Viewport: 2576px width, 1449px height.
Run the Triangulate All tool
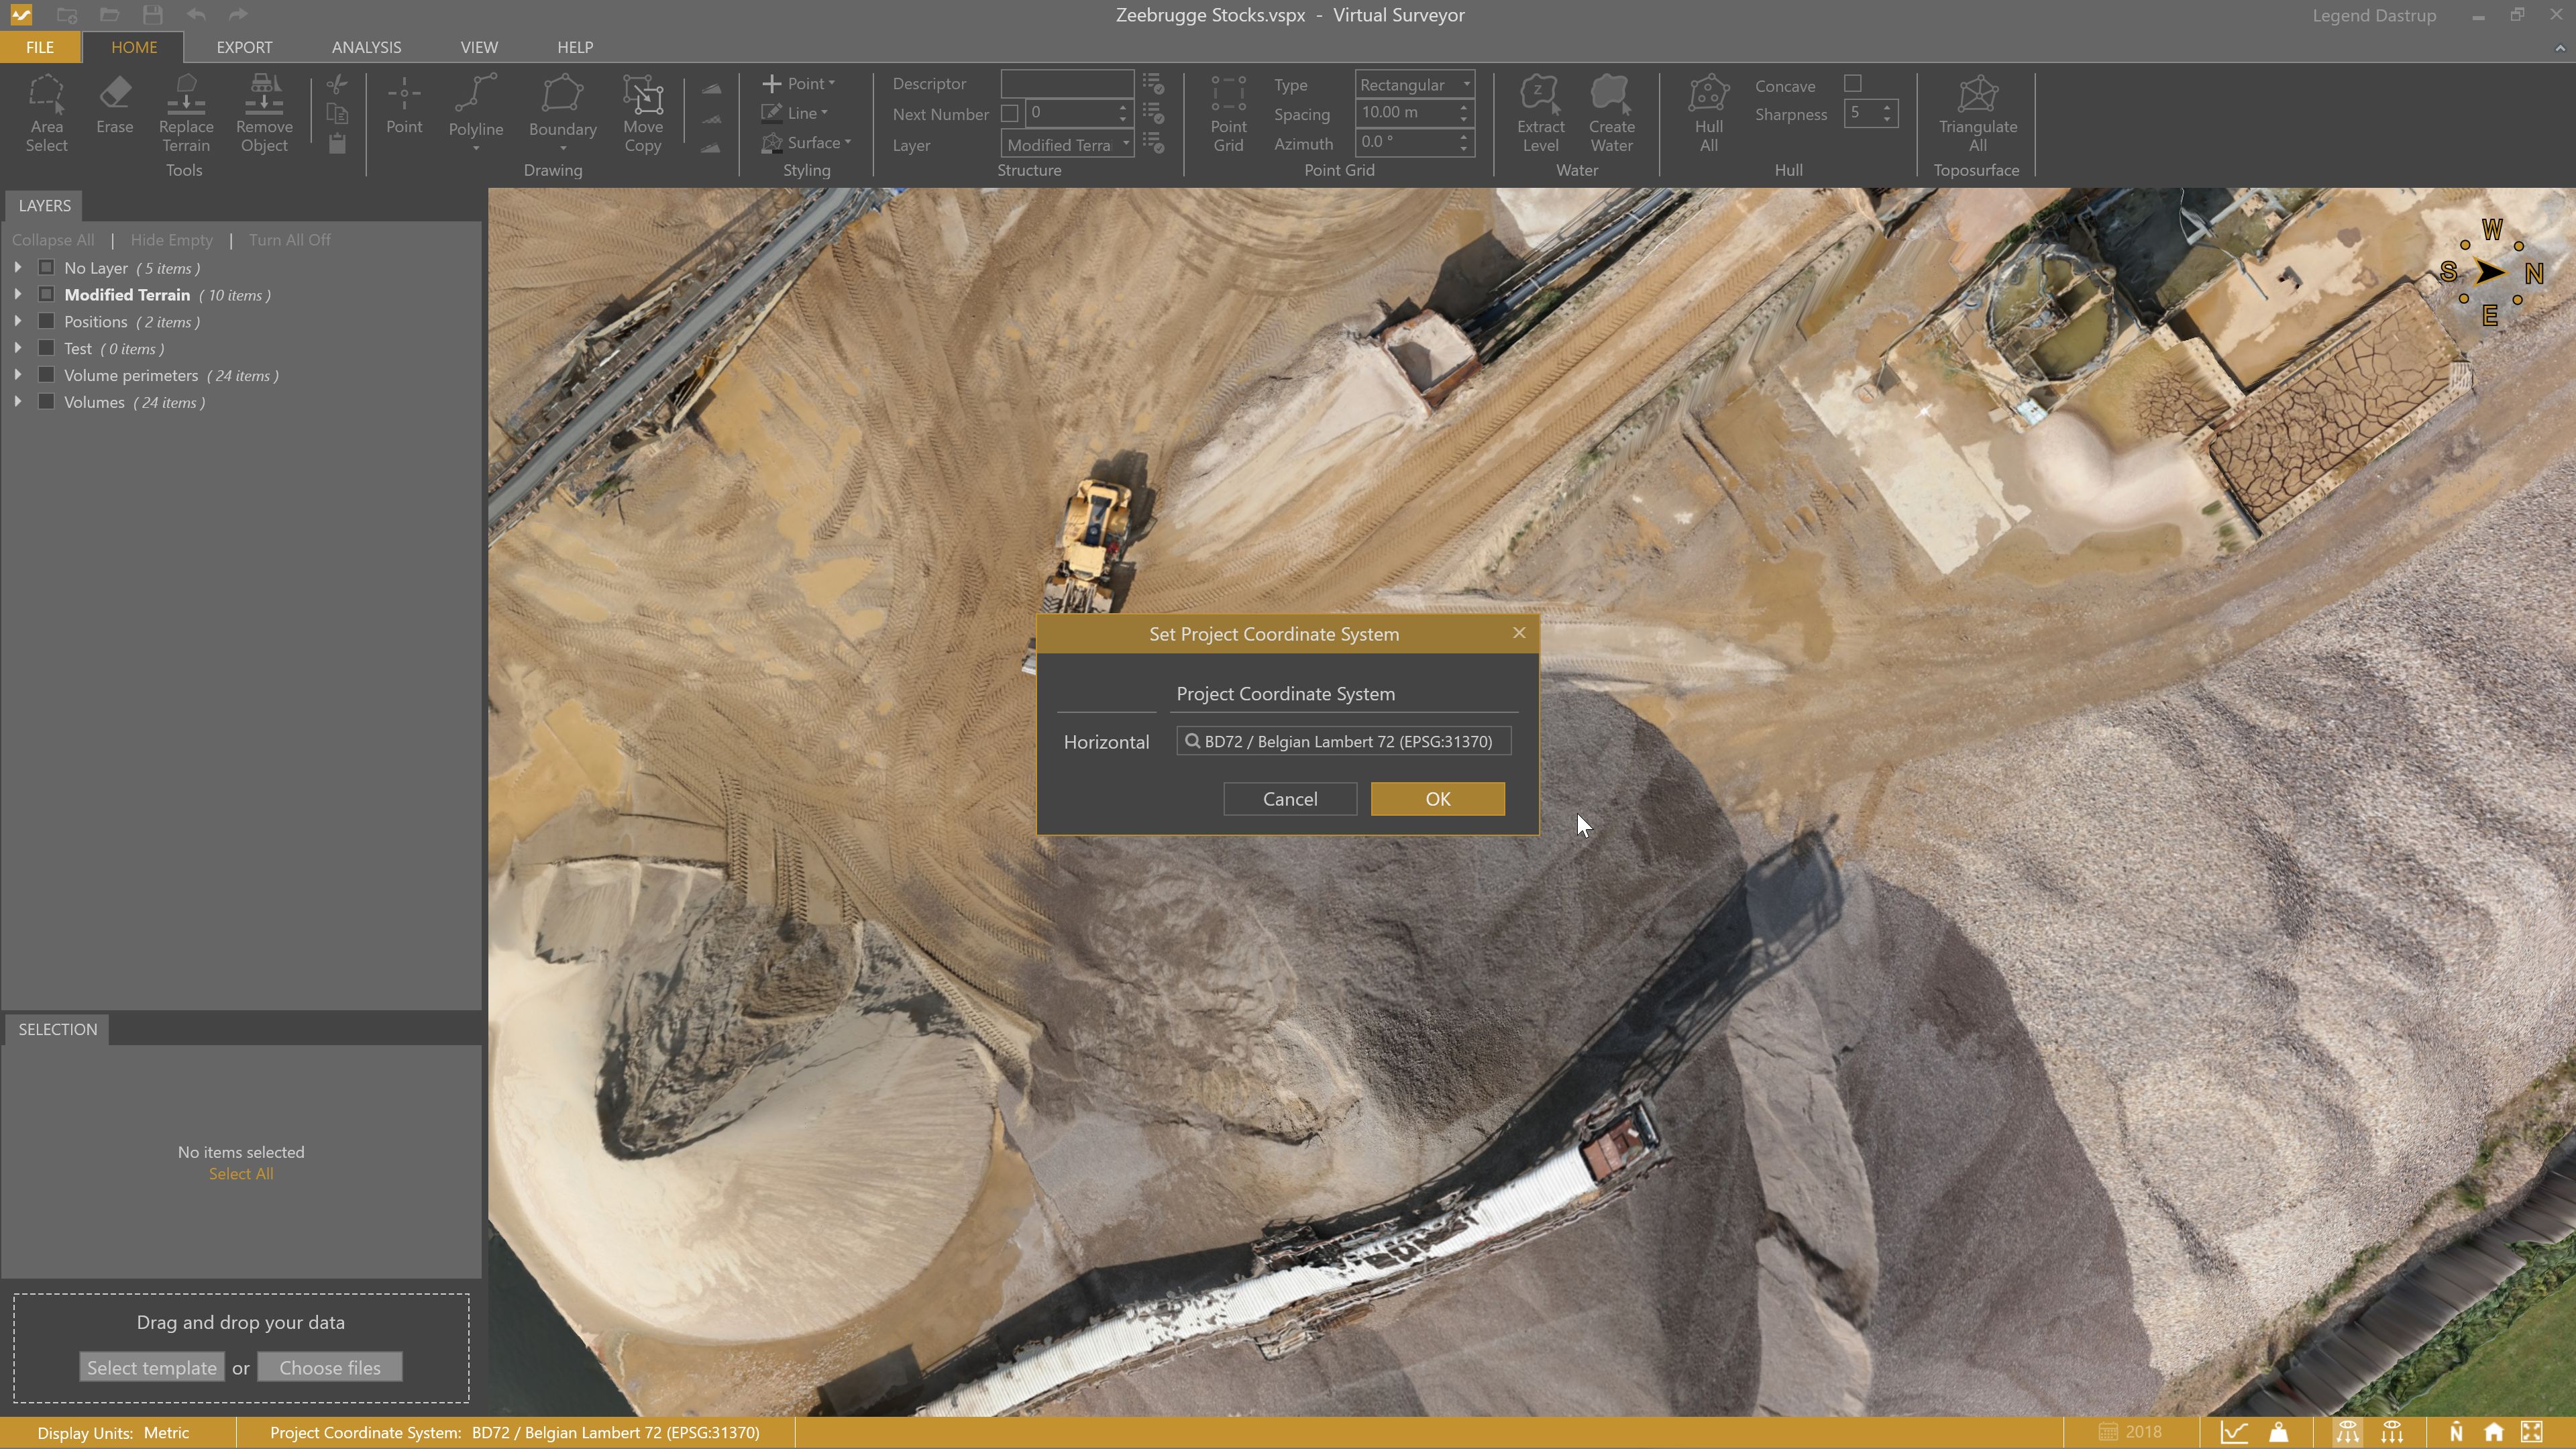click(1977, 113)
